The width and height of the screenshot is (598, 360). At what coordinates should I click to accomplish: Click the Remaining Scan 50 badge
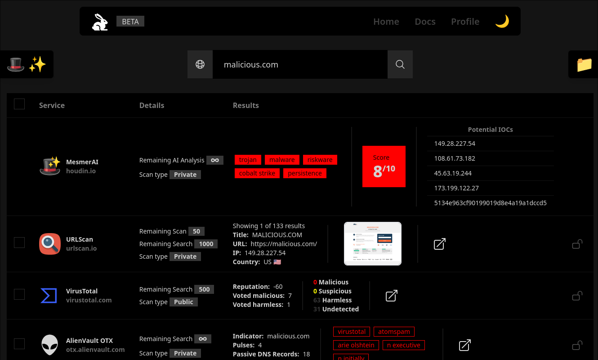(196, 231)
